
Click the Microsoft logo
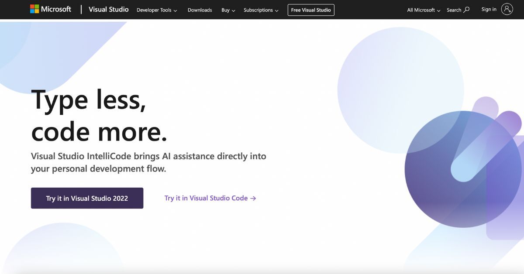[50, 9]
